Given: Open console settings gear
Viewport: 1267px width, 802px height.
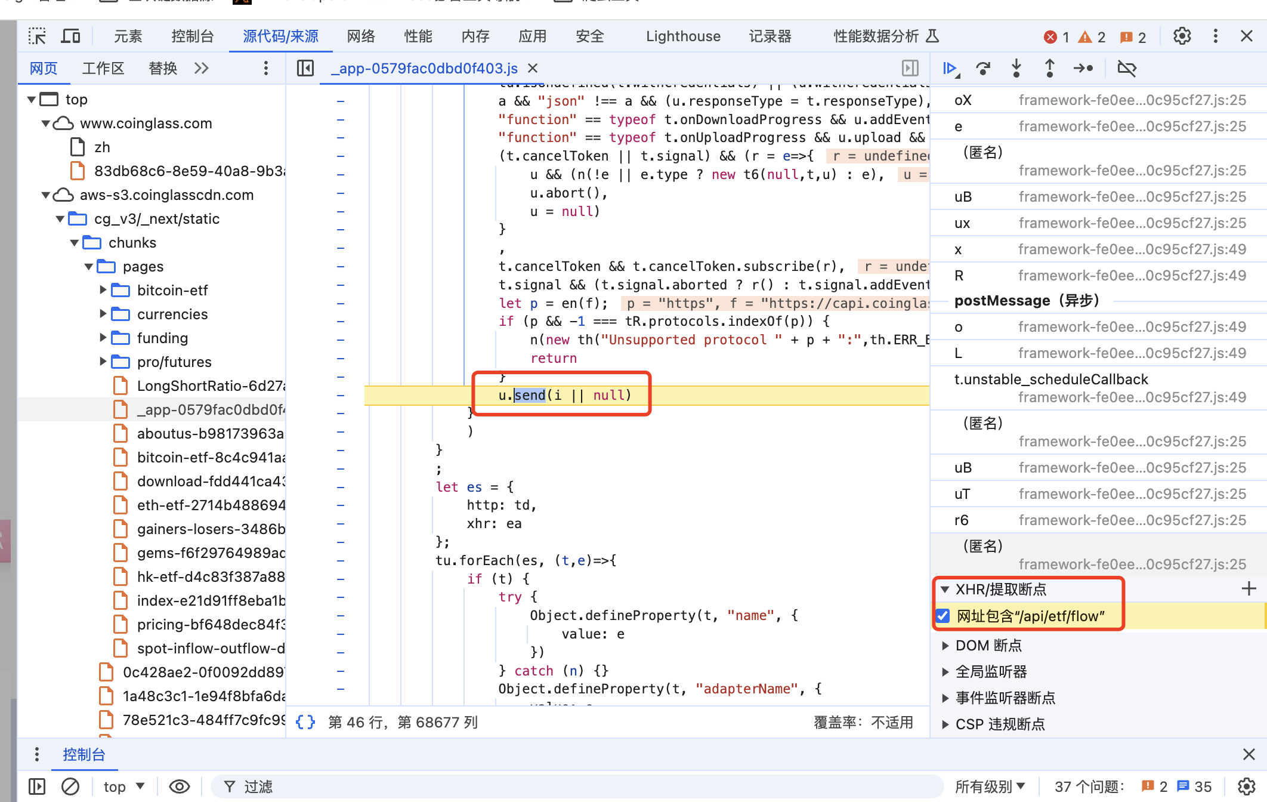Looking at the screenshot, I should (1246, 786).
